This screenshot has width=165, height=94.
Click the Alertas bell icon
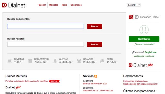[x=55, y=61]
